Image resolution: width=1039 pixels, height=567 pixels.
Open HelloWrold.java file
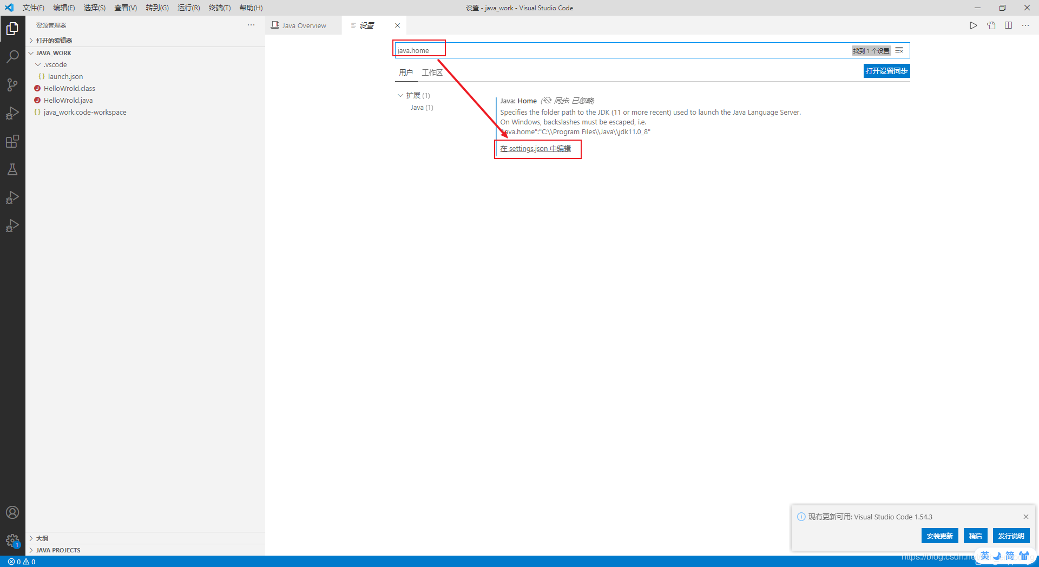click(x=68, y=100)
